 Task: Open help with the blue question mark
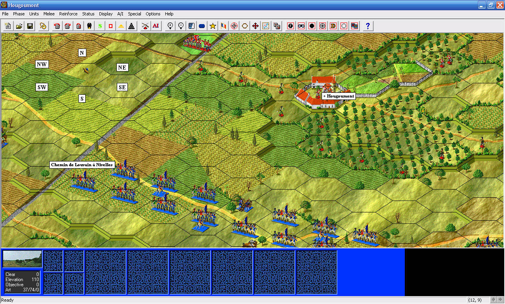[368, 26]
